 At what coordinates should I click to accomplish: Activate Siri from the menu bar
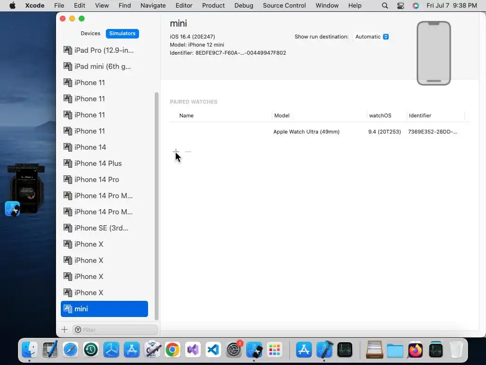coord(416,6)
